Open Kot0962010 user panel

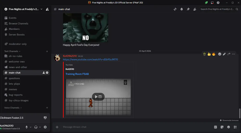[10, 127]
